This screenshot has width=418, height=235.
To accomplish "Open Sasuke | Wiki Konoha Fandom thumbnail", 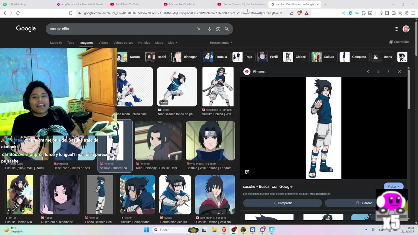I will (210, 141).
